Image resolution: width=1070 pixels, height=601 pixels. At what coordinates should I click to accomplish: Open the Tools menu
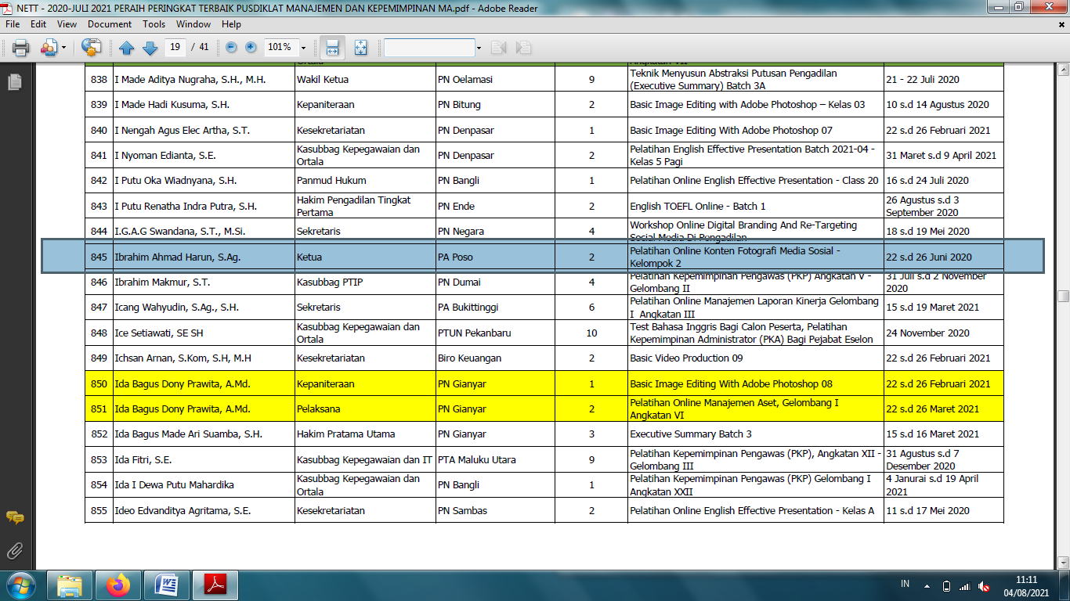(x=154, y=24)
